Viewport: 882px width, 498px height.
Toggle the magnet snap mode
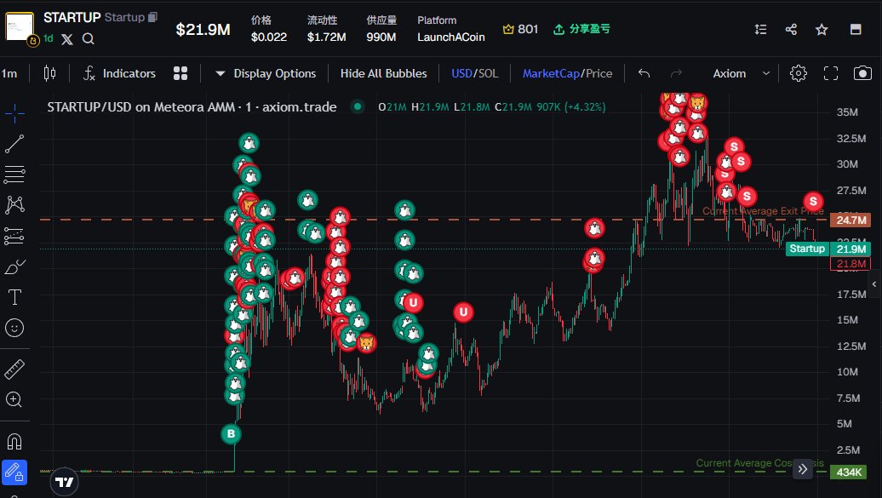coord(14,442)
